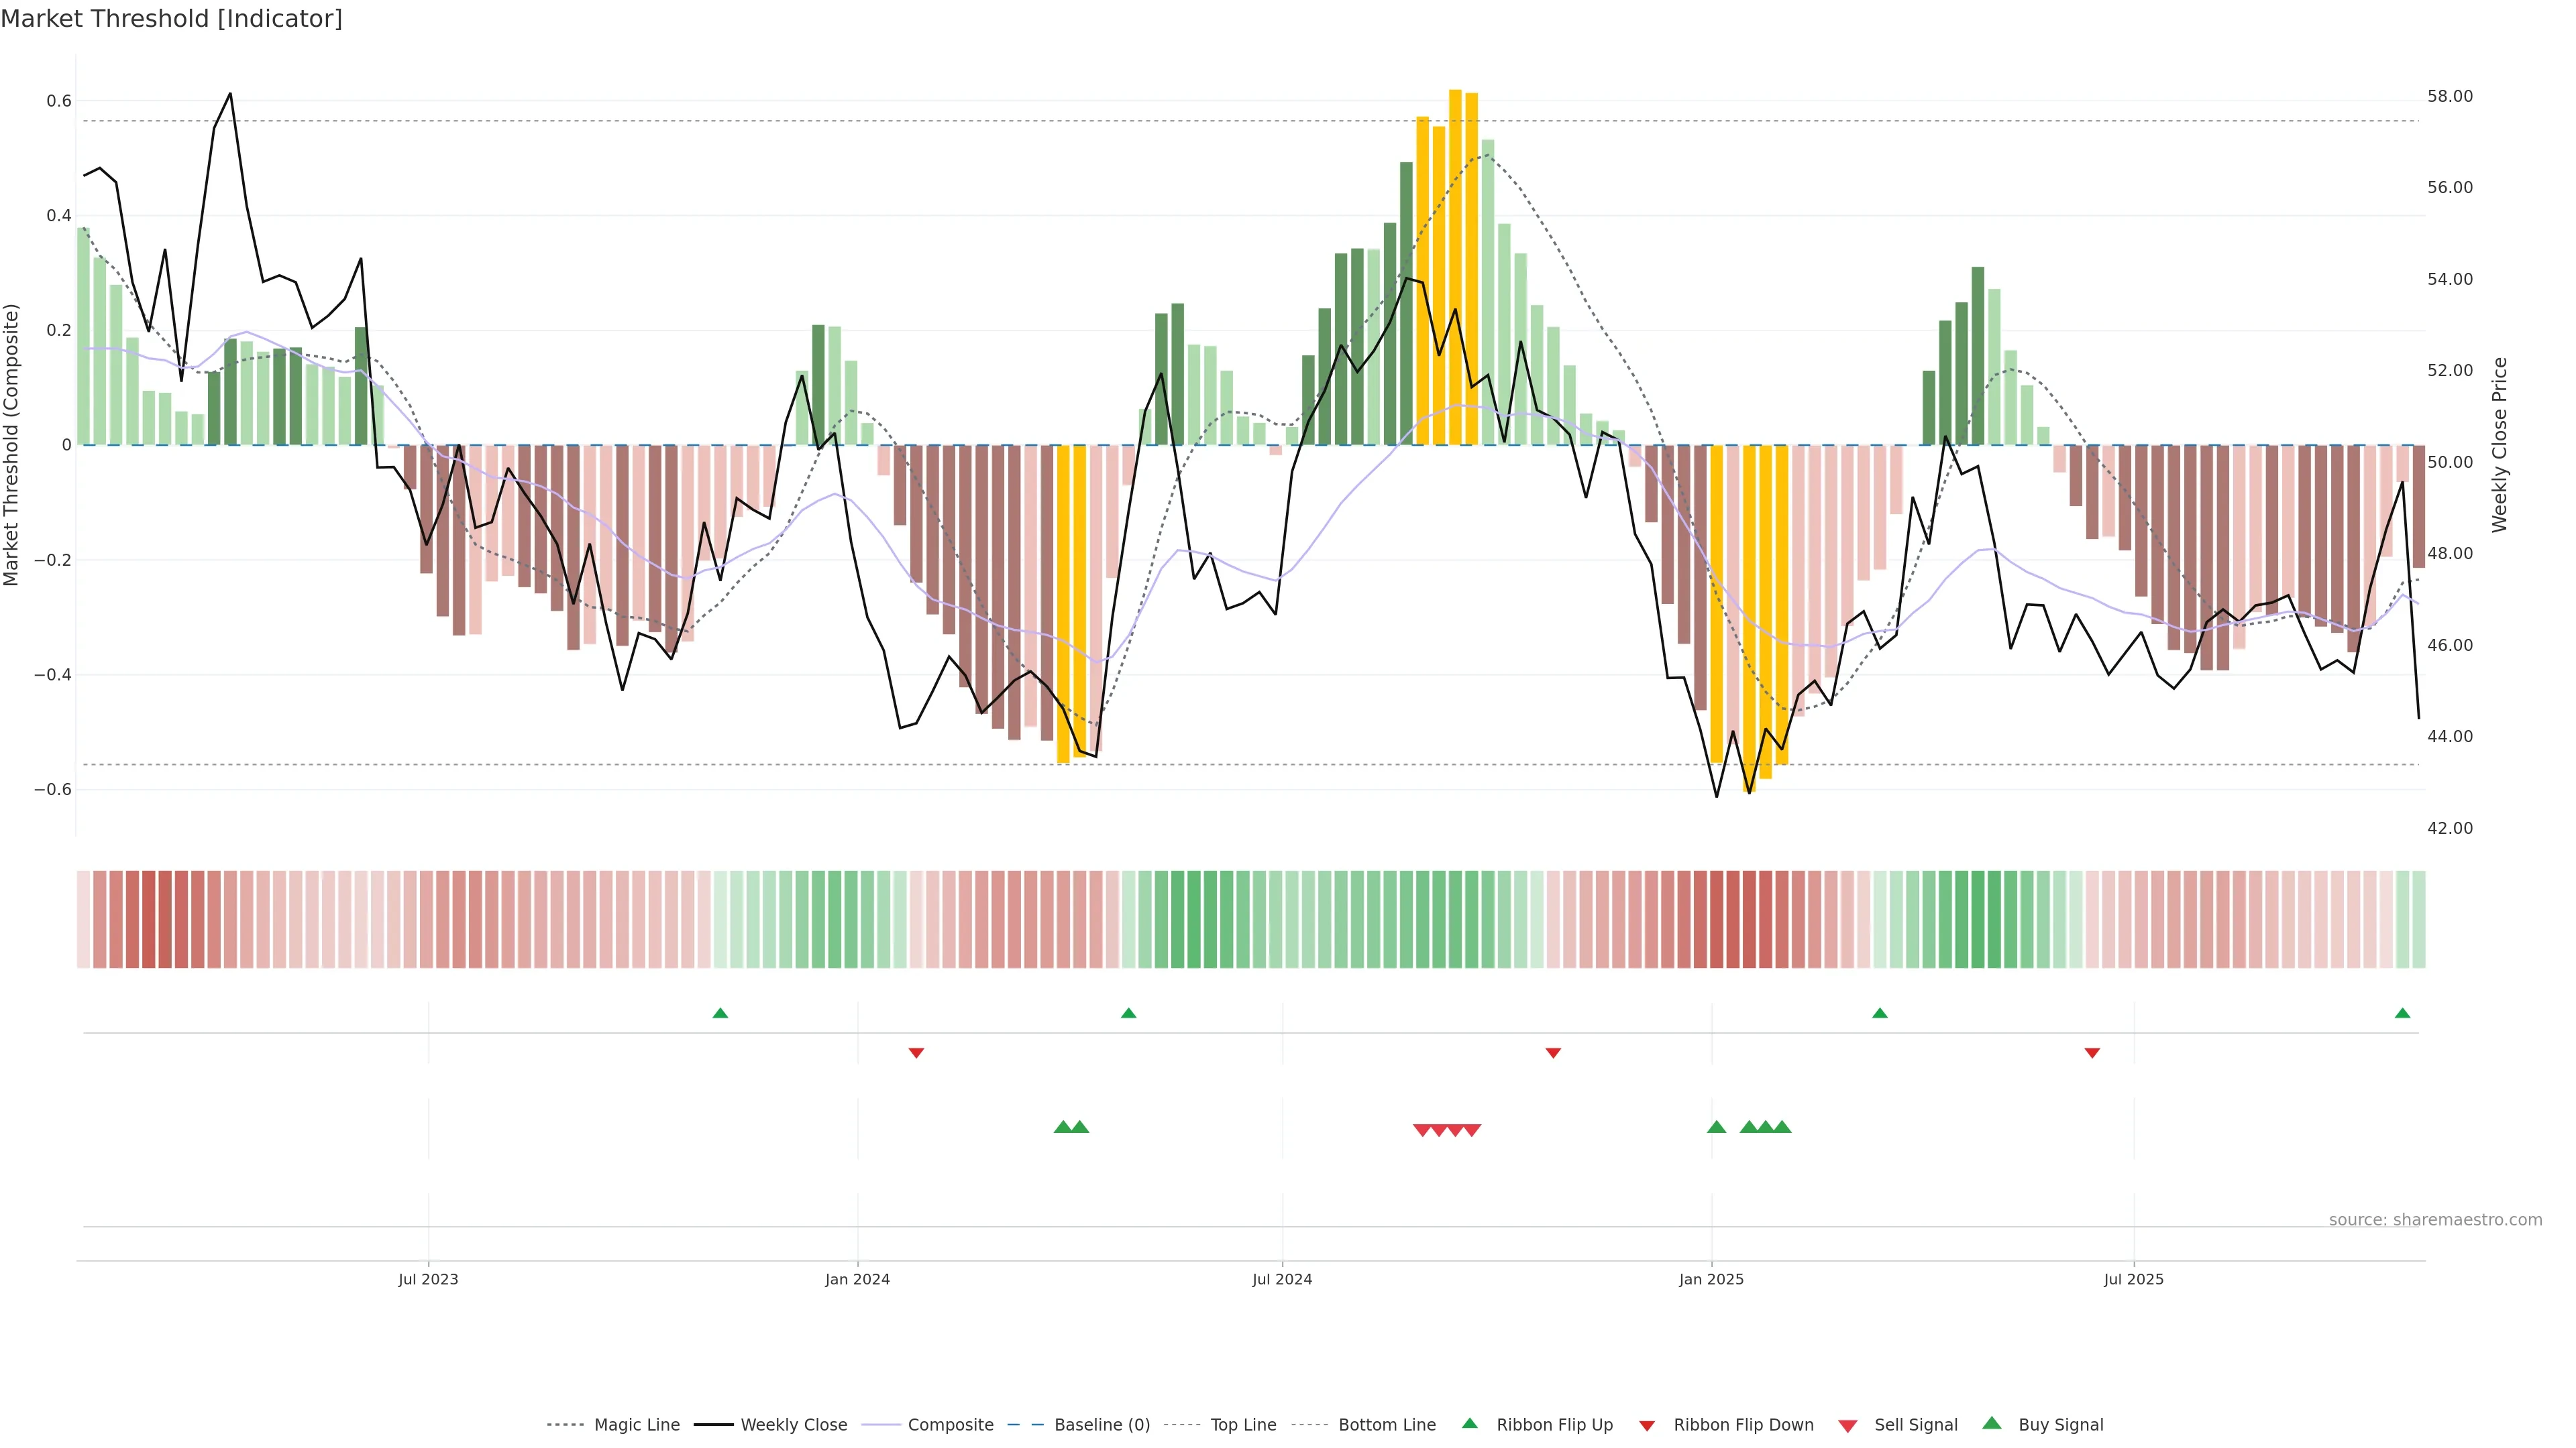The height and width of the screenshot is (1448, 2576).
Task: Click the leftmost green Buy Signal triangle
Action: coord(1063,1127)
